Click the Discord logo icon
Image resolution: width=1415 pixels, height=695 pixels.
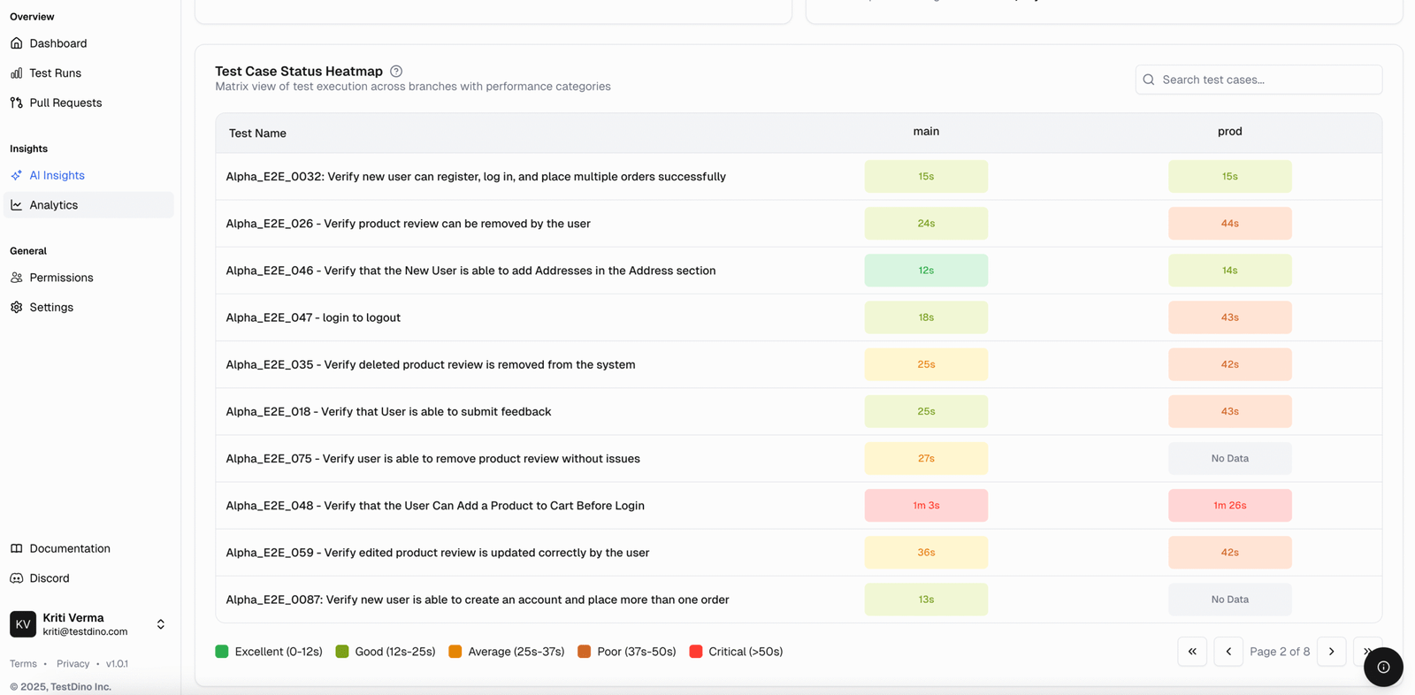click(x=16, y=578)
